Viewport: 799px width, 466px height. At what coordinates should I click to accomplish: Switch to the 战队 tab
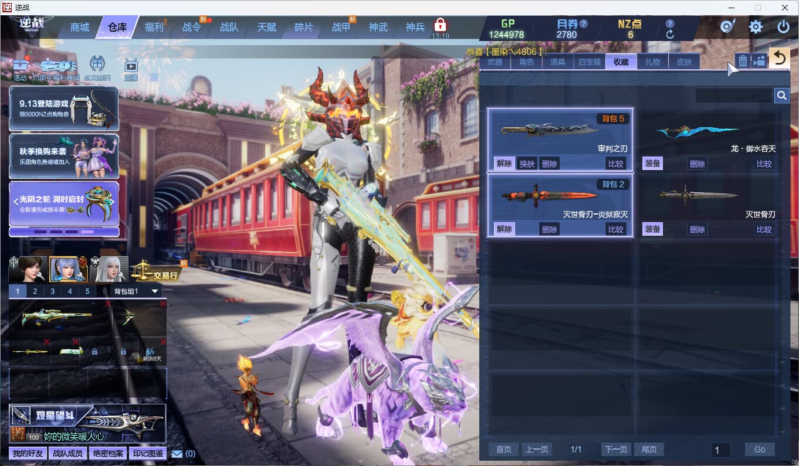tap(229, 28)
